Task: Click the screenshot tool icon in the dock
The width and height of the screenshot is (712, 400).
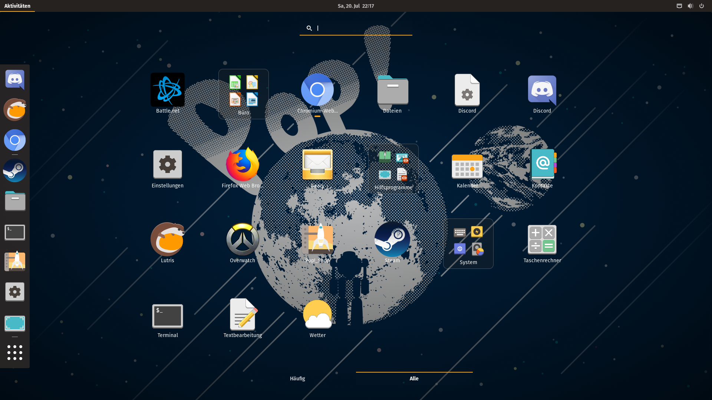Action: pos(15,323)
